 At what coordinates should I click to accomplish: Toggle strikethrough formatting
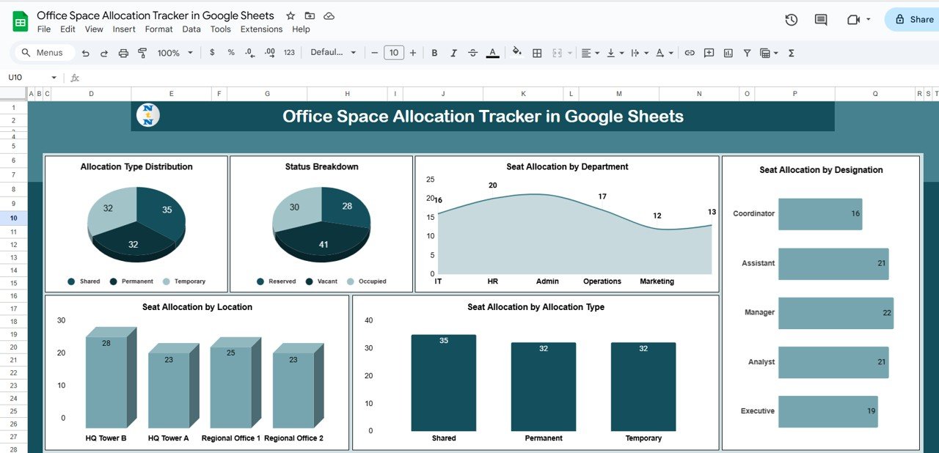pos(473,52)
